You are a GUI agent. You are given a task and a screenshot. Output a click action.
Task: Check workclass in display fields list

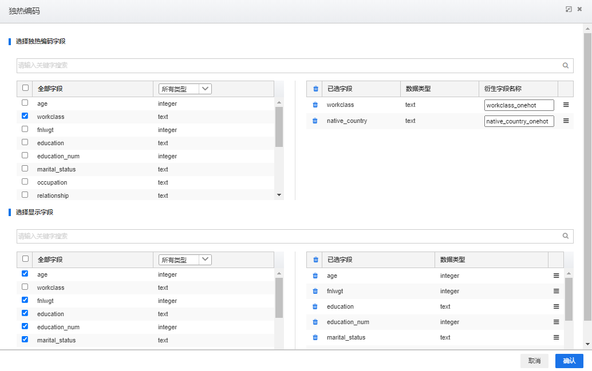coord(25,286)
